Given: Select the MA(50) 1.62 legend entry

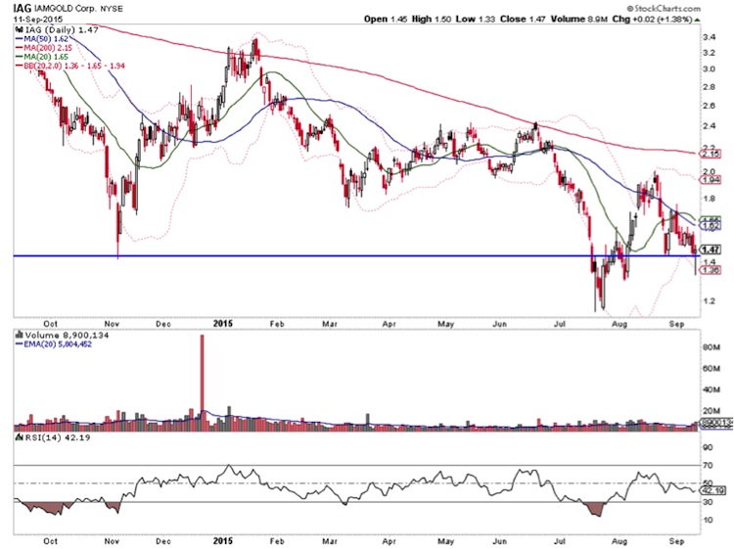Looking at the screenshot, I should 42,39.
